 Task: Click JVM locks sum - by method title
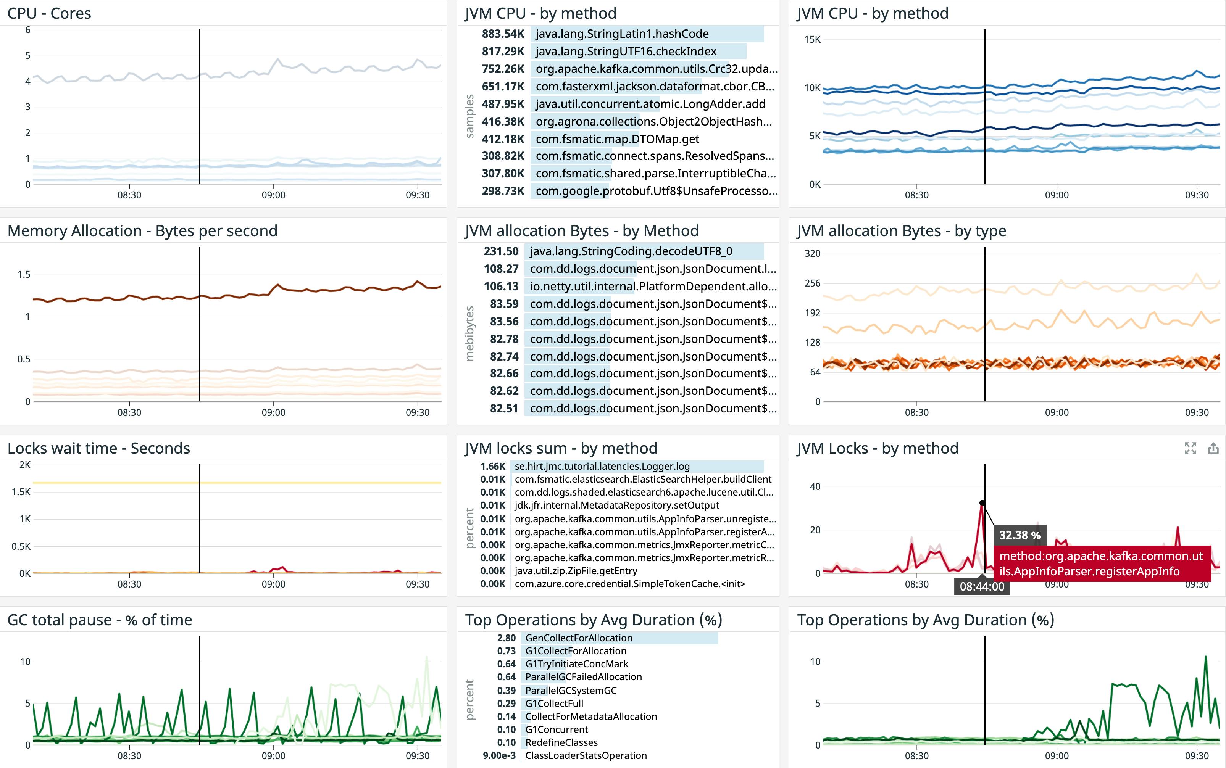click(561, 448)
